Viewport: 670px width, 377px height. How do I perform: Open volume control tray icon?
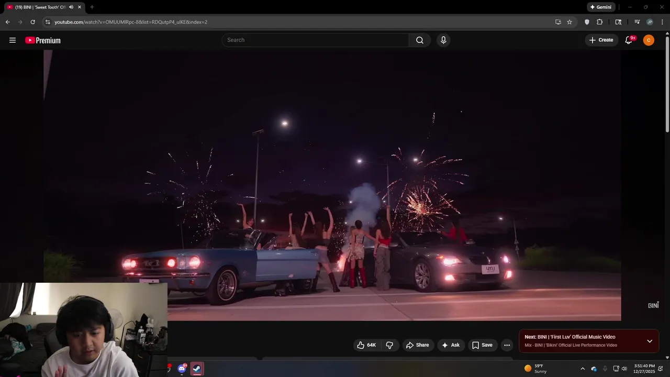point(624,369)
